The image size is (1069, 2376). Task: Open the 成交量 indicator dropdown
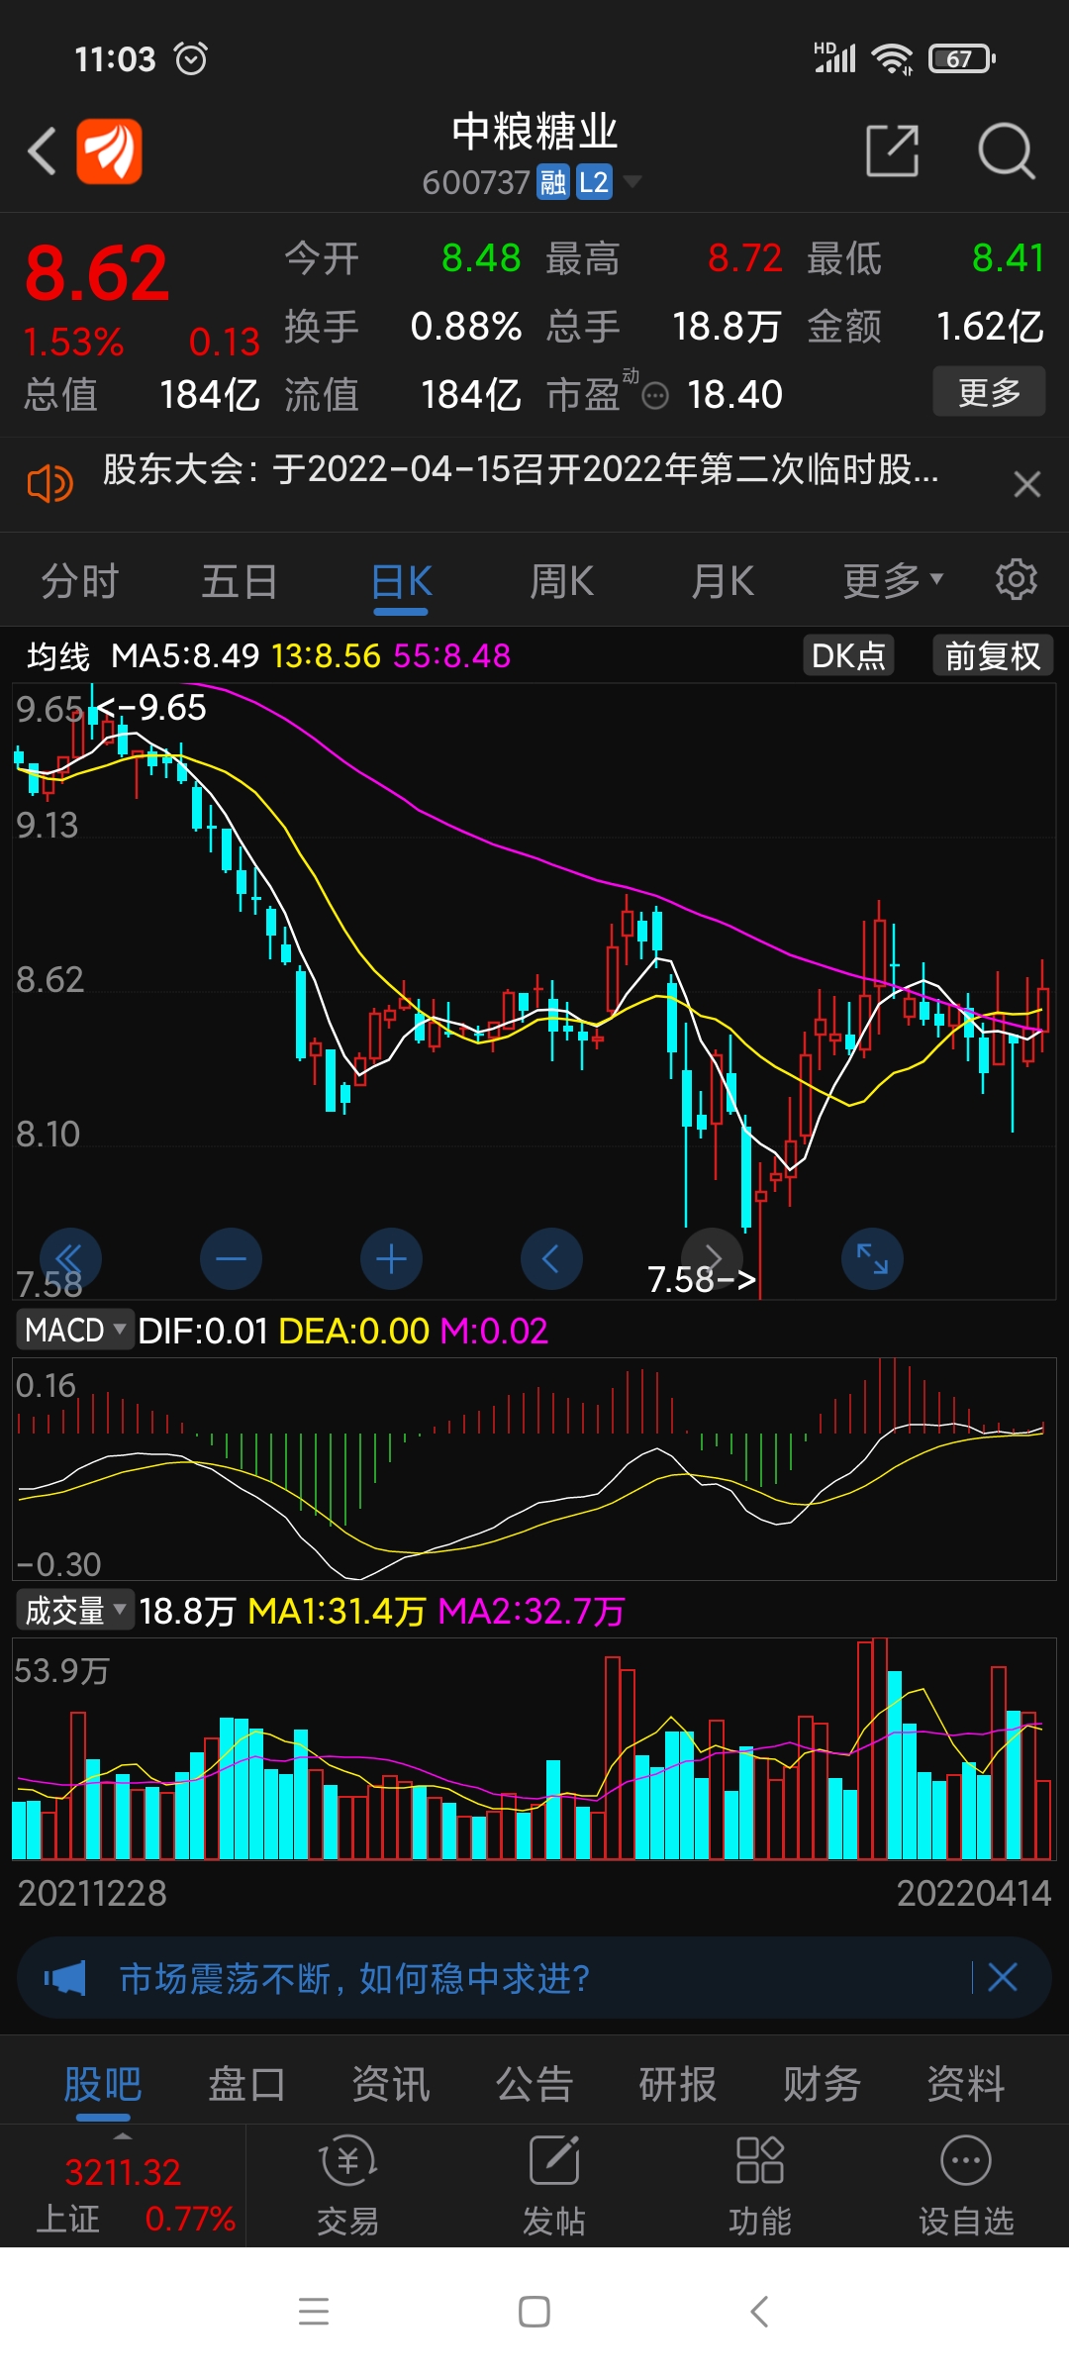(x=75, y=1611)
